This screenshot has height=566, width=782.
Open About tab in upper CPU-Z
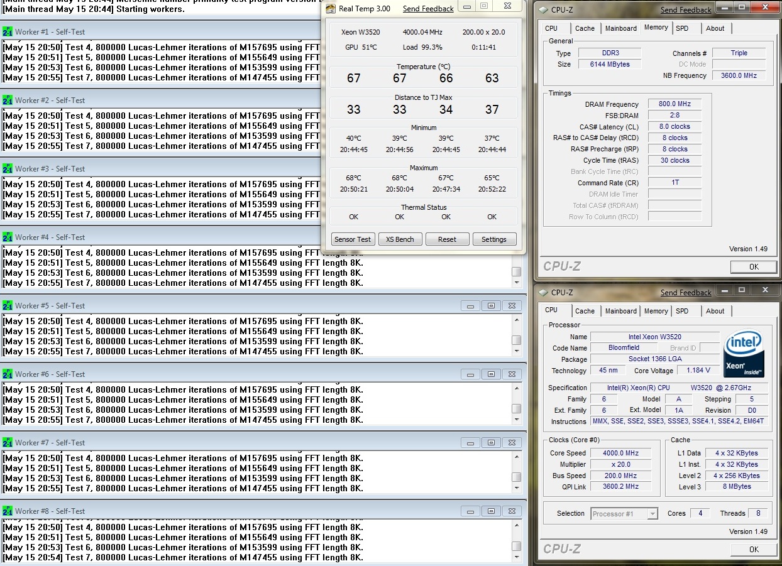[715, 28]
